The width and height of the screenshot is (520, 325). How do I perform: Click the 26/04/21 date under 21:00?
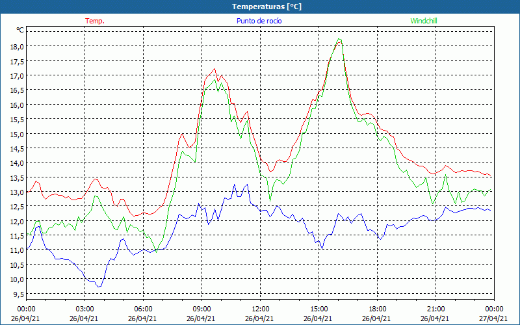pyautogui.click(x=435, y=318)
